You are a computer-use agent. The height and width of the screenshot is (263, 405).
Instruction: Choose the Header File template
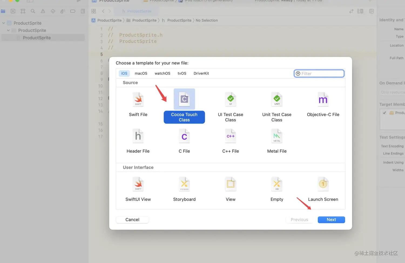click(x=138, y=141)
